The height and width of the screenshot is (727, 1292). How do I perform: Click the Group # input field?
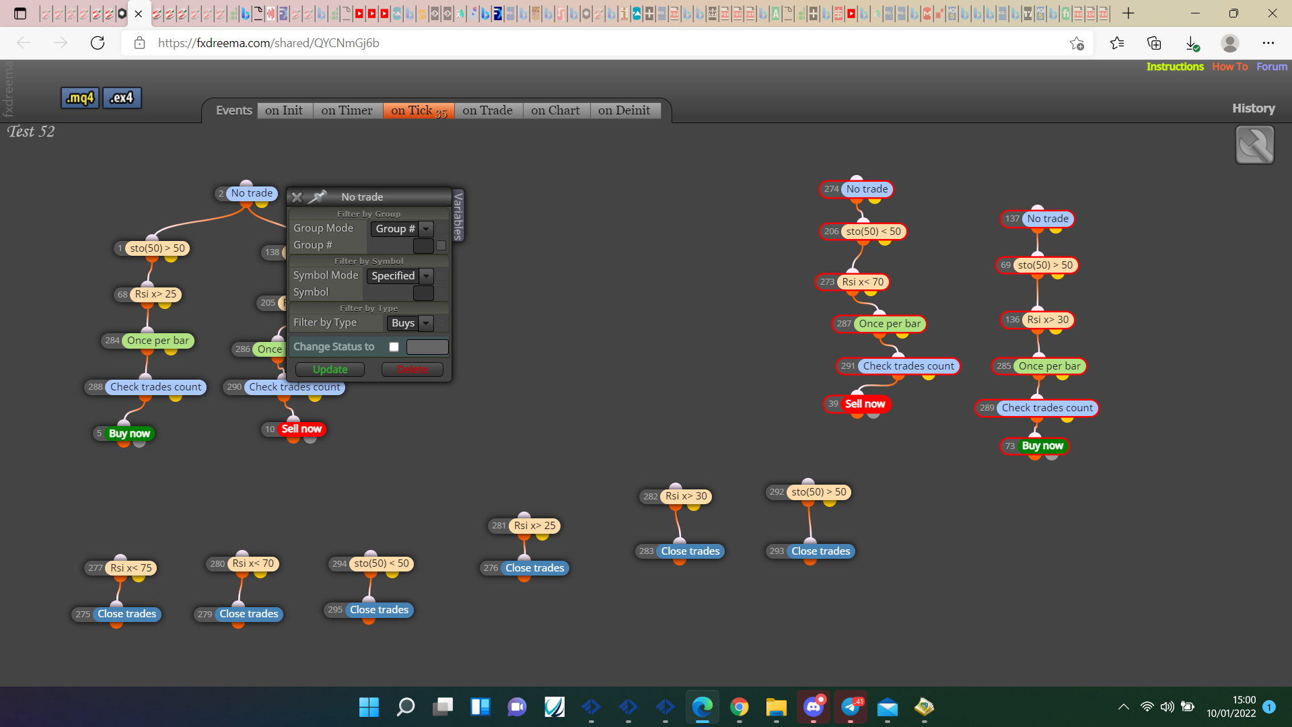tap(423, 246)
